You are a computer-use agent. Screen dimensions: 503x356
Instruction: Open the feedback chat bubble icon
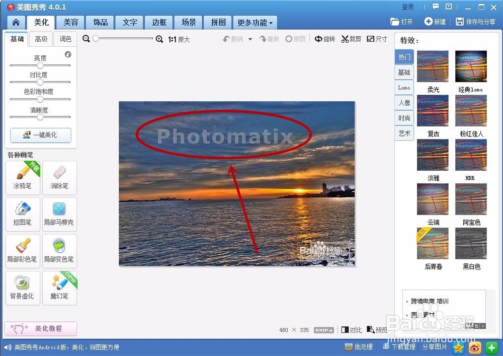[435, 7]
